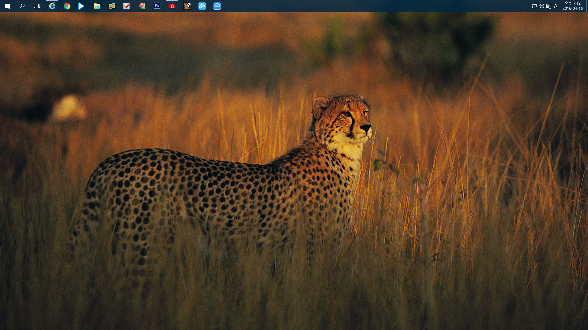Open the Windows Start menu
The image size is (588, 330).
pos(7,6)
